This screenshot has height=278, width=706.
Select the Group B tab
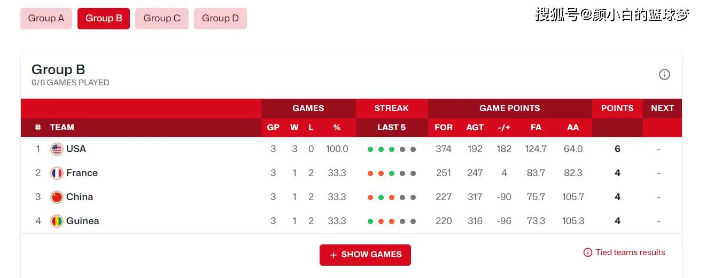(x=104, y=19)
